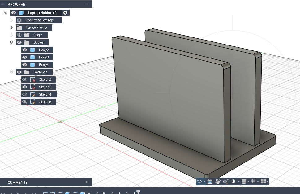Viewport: 300px width, 194px height.
Task: Open Display Settings monitor icon
Action: (x=244, y=181)
